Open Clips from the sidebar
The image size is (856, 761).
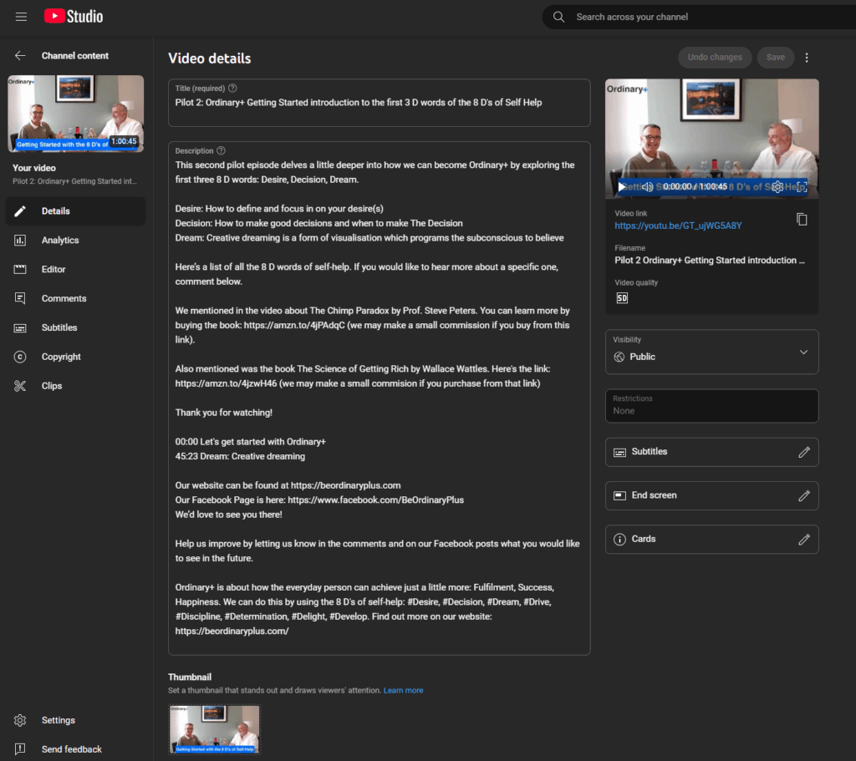[75, 386]
